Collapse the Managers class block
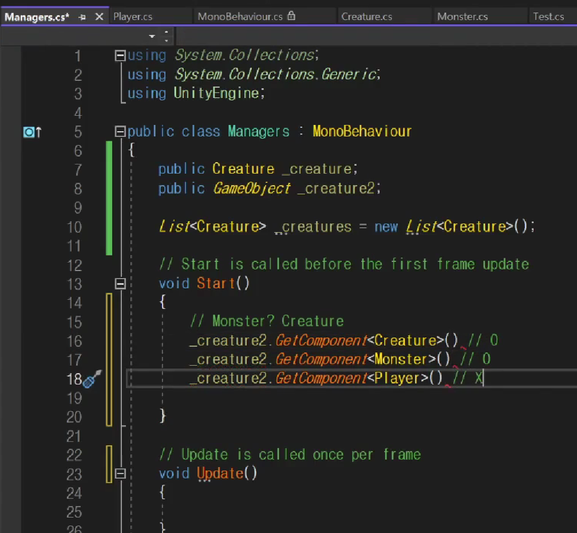 pyautogui.click(x=120, y=132)
